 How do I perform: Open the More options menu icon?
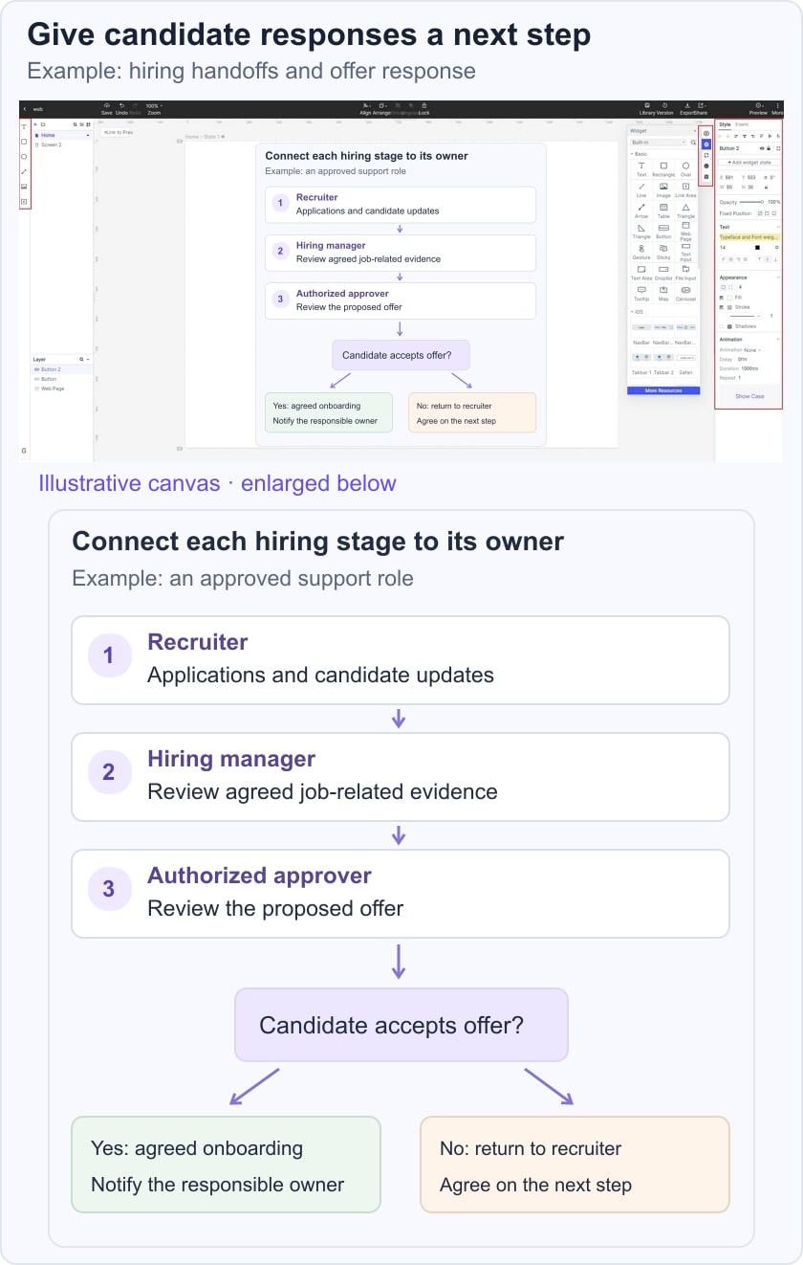coord(778,105)
